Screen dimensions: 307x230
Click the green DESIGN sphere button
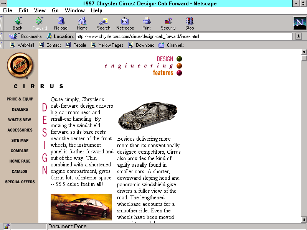click(179, 59)
